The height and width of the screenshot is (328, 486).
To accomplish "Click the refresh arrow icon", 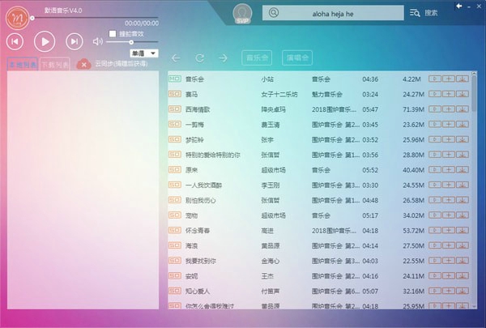I will (199, 58).
